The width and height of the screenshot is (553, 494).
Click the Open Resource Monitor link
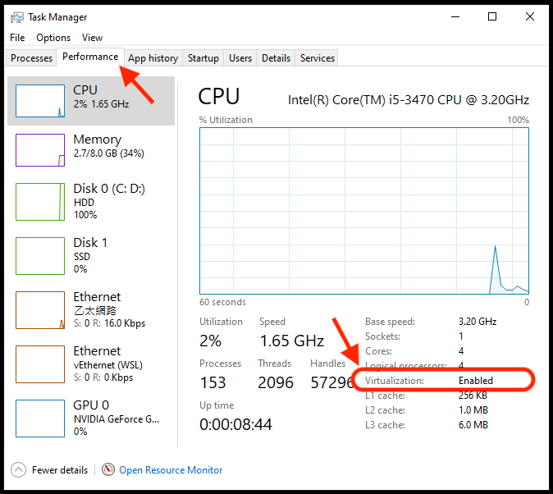(x=171, y=470)
